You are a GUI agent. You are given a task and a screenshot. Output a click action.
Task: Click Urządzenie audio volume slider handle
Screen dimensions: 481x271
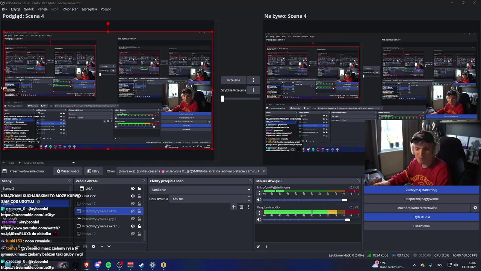[x=347, y=220]
